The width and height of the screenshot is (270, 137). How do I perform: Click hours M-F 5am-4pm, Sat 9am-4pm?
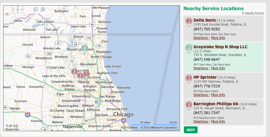(x=212, y=65)
